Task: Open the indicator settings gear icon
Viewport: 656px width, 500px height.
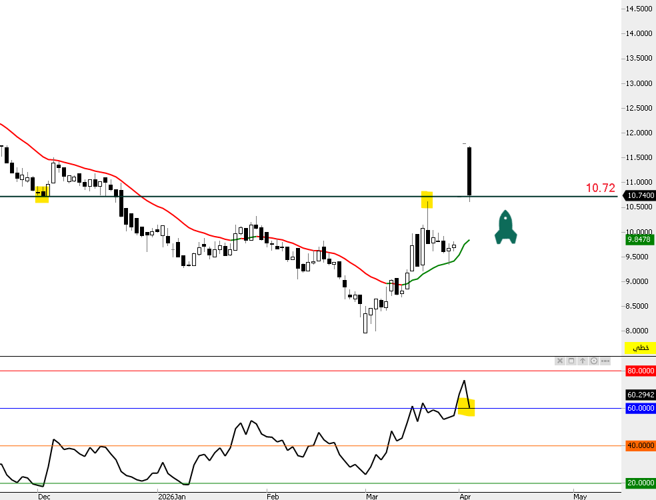Action: [593, 361]
